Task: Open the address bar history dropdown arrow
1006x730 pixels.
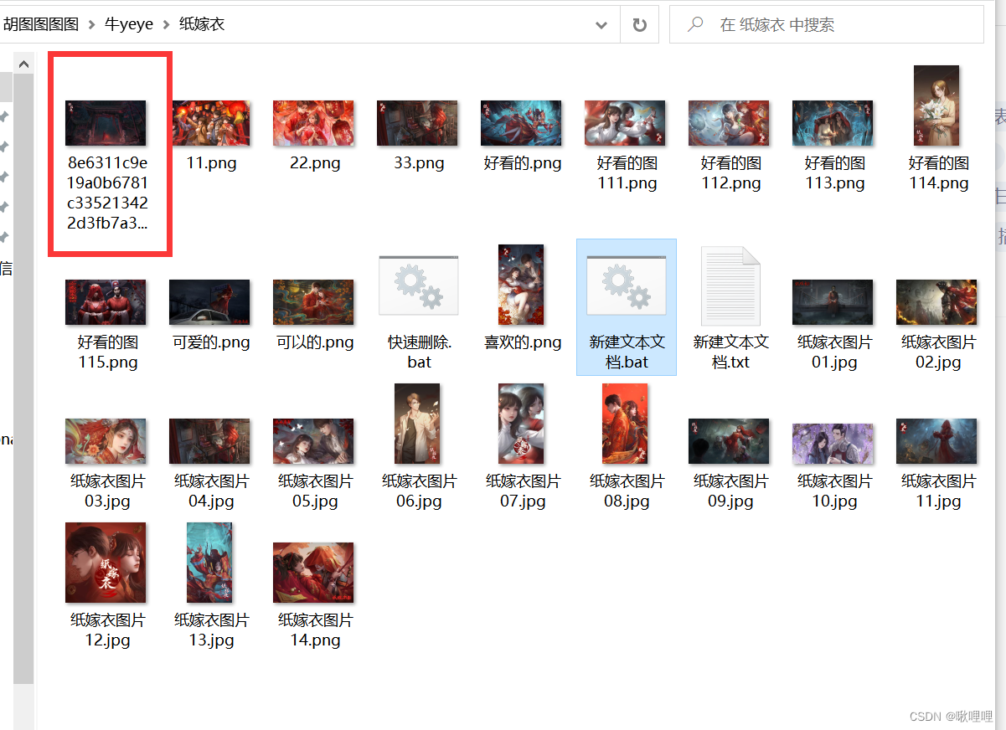Action: [601, 25]
